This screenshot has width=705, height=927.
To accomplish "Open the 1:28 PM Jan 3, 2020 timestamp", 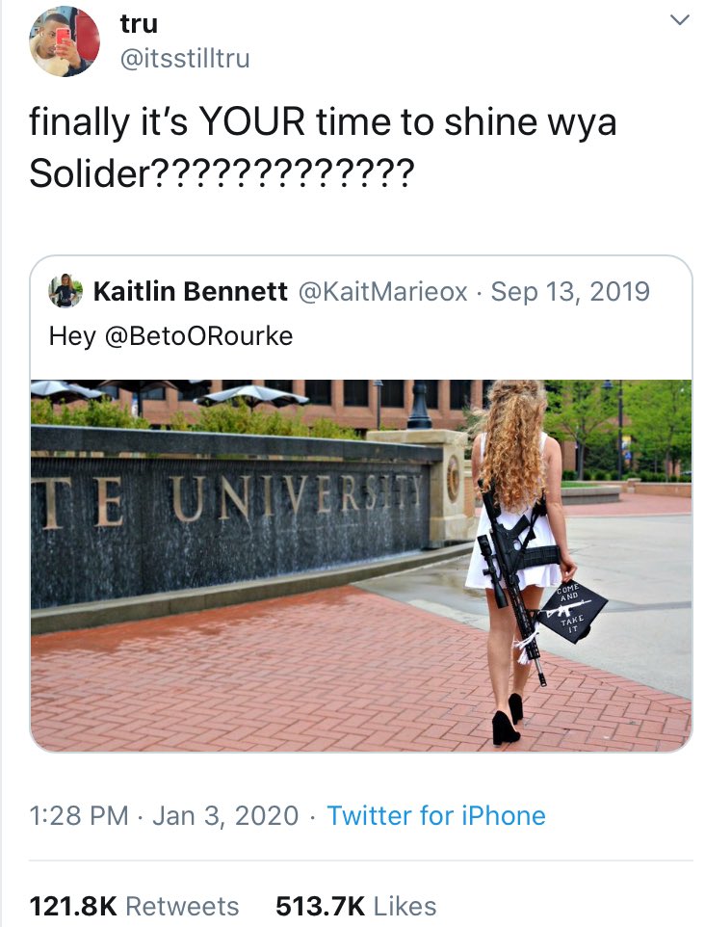I will point(164,815).
